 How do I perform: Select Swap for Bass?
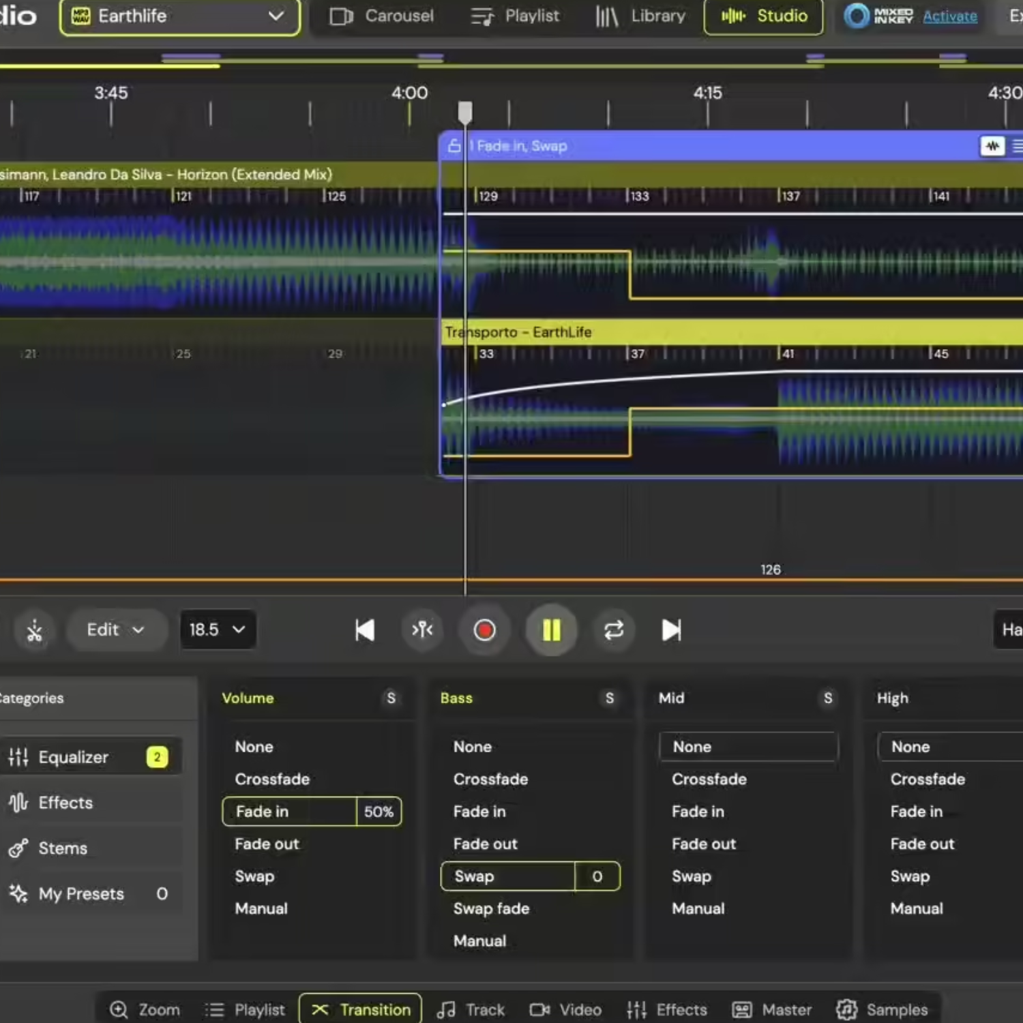coord(507,876)
